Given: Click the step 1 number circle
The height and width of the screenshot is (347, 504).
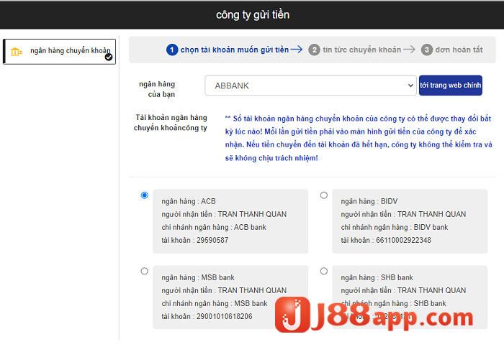Looking at the screenshot, I should pos(171,50).
